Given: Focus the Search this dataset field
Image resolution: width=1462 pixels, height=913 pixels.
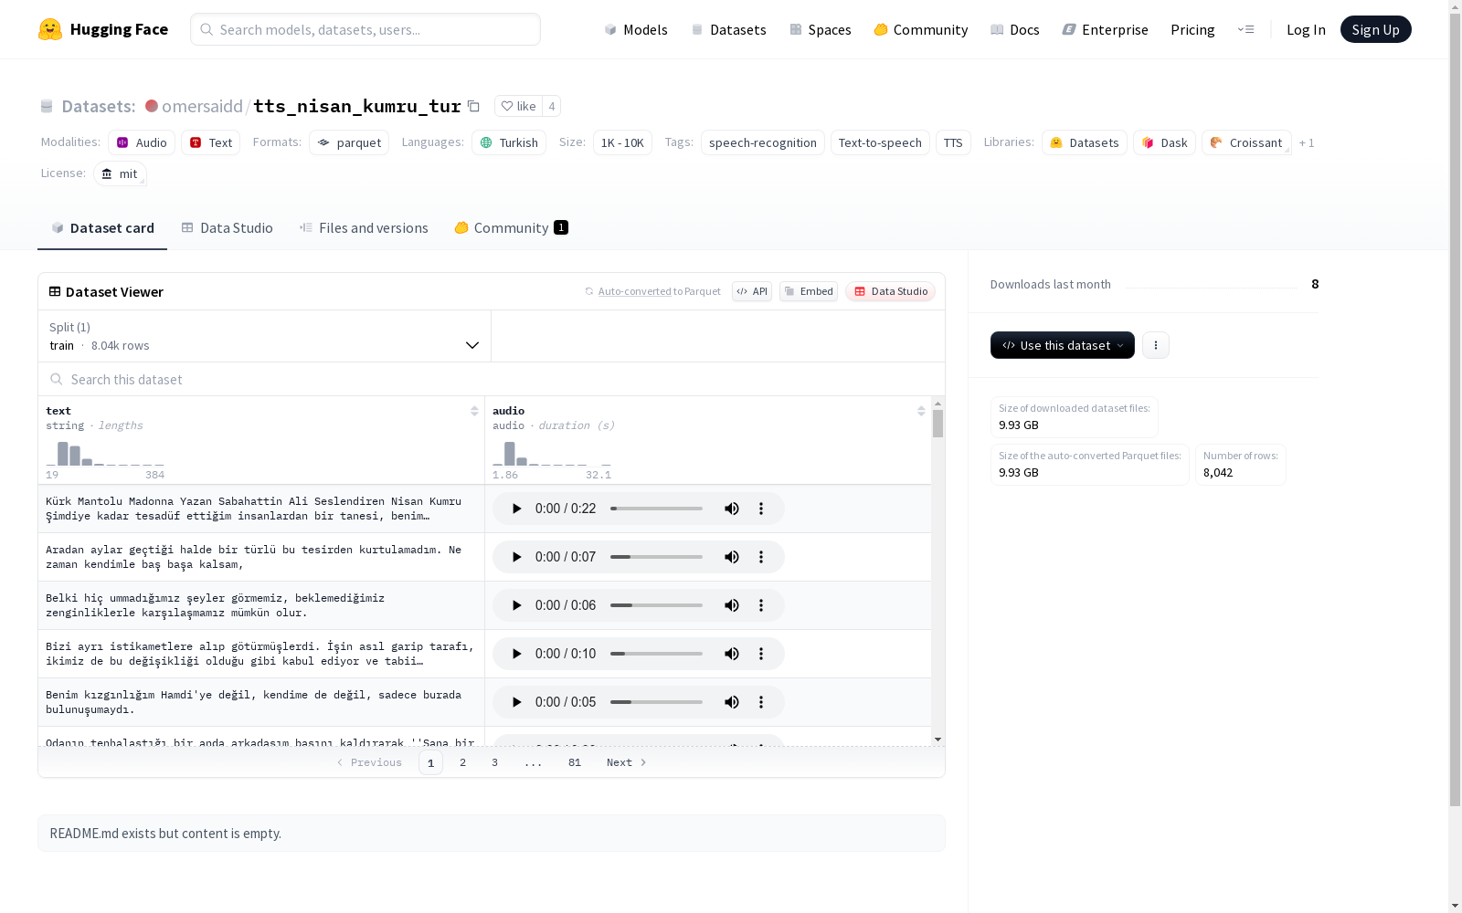Looking at the screenshot, I should click(x=492, y=379).
